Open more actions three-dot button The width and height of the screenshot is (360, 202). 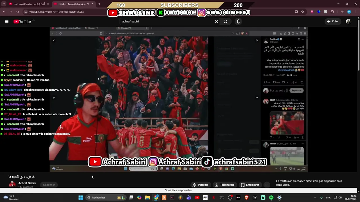coord(267,185)
